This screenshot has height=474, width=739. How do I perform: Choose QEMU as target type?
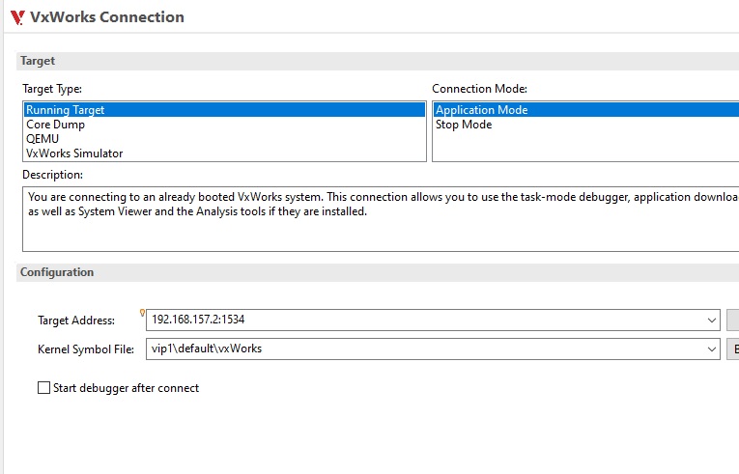pyautogui.click(x=224, y=139)
